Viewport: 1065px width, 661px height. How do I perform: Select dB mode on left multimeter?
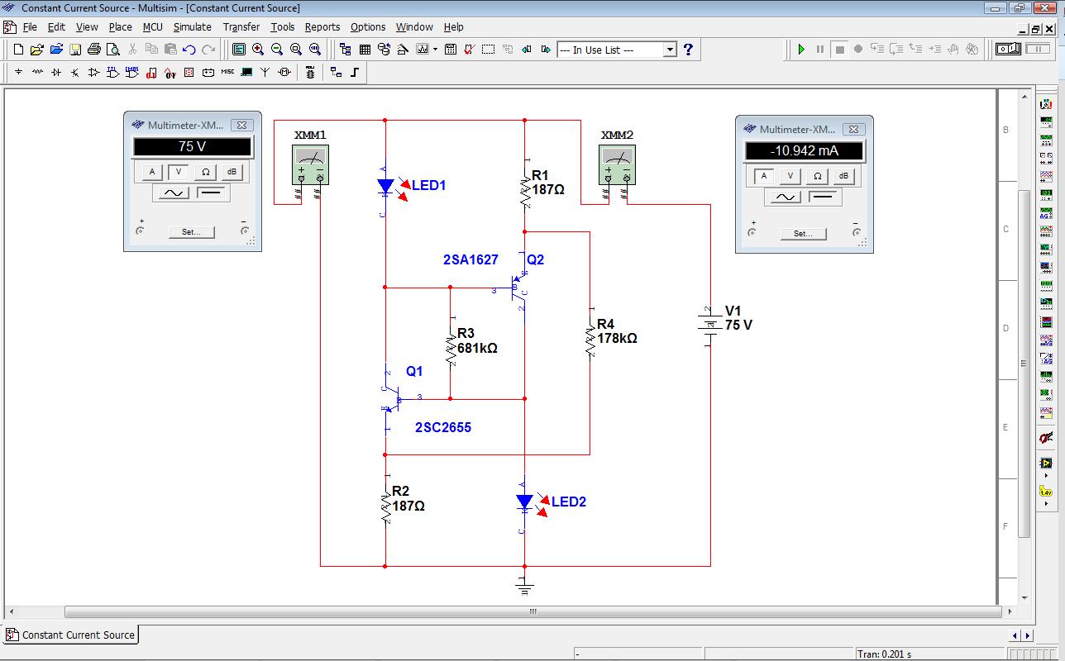(232, 172)
